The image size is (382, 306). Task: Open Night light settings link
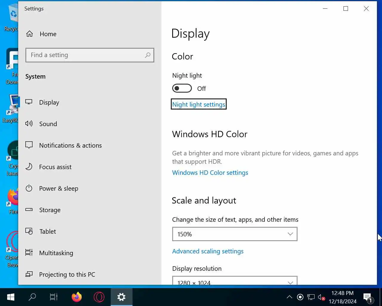coord(199,104)
